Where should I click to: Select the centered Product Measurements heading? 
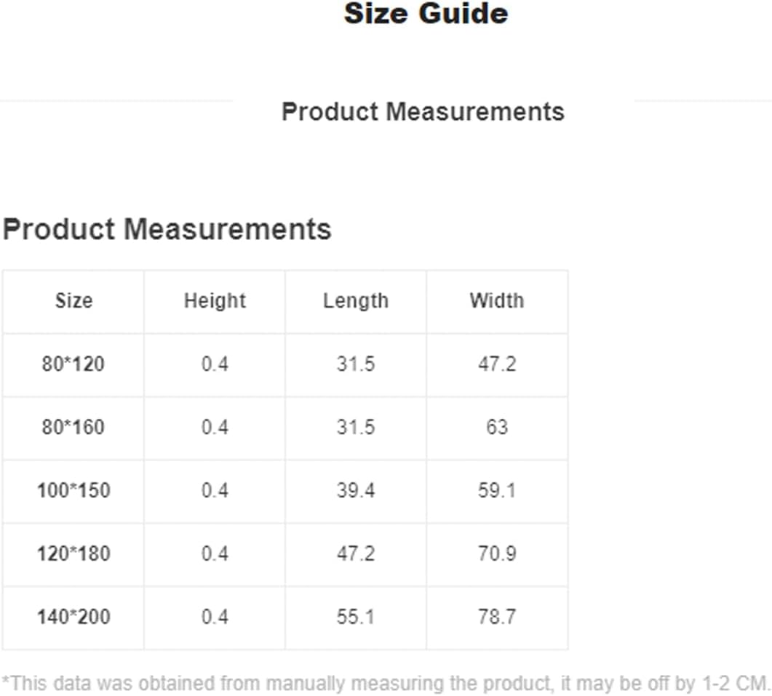pos(423,112)
